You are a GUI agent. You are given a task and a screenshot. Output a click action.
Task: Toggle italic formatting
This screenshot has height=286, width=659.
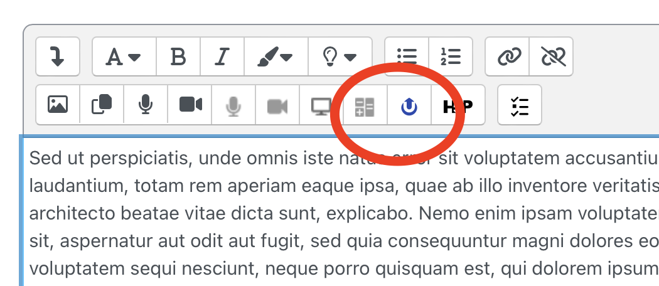pyautogui.click(x=222, y=57)
